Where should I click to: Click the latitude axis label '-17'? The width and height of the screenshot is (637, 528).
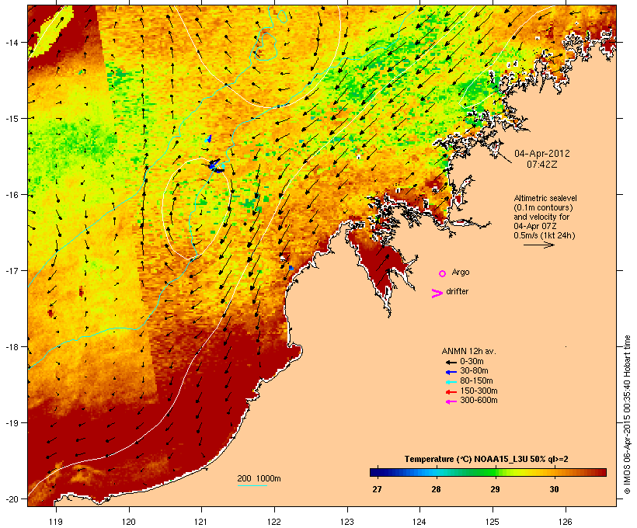[11, 271]
